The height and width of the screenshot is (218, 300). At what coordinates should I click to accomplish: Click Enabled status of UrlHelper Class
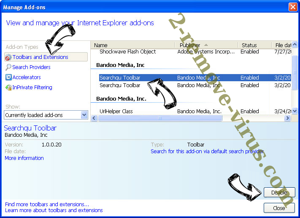[250, 111]
